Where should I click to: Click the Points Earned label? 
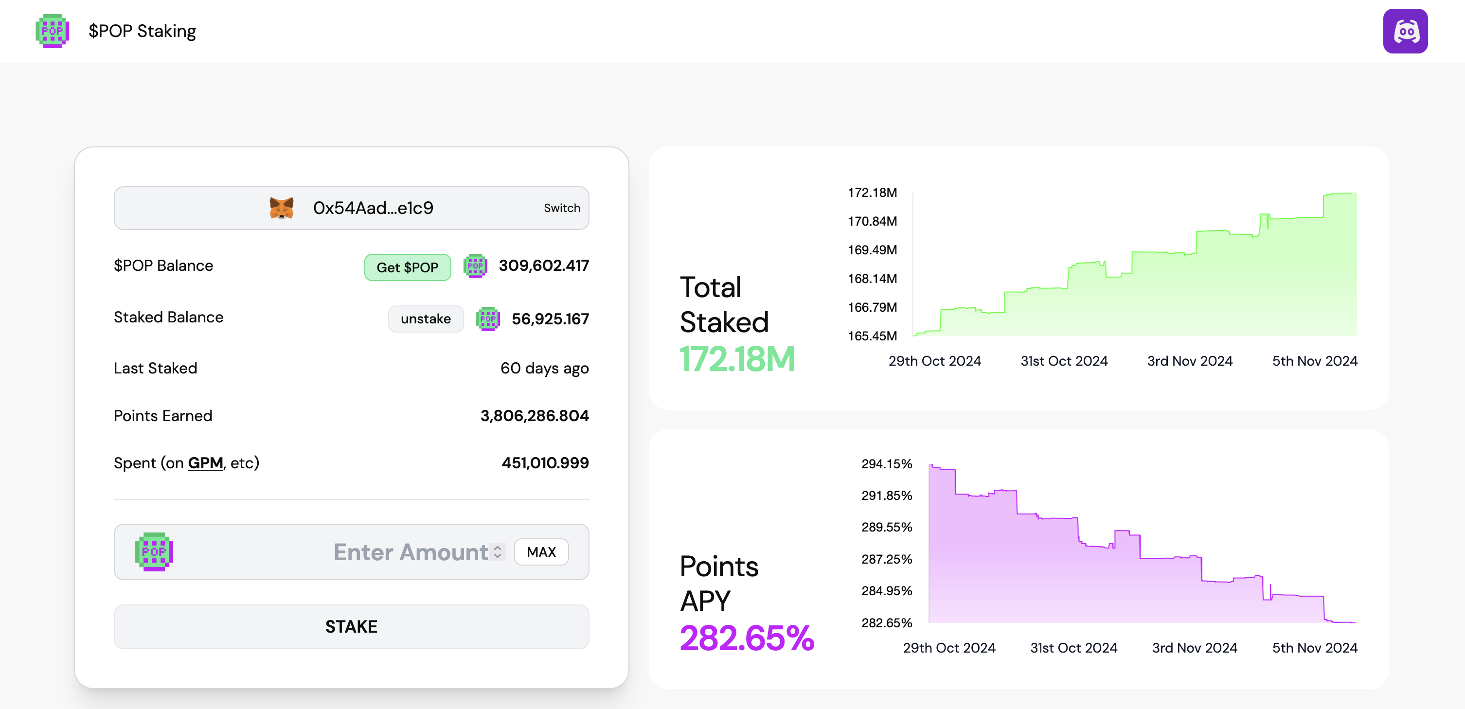162,416
